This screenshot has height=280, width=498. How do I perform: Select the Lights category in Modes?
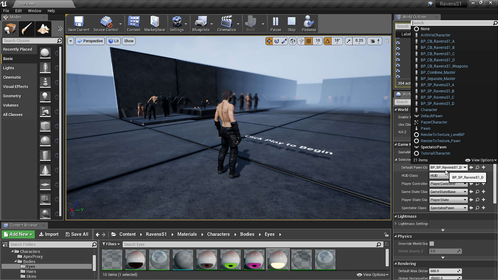[x=9, y=68]
